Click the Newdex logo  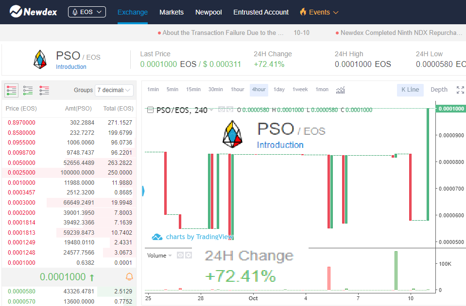point(34,12)
